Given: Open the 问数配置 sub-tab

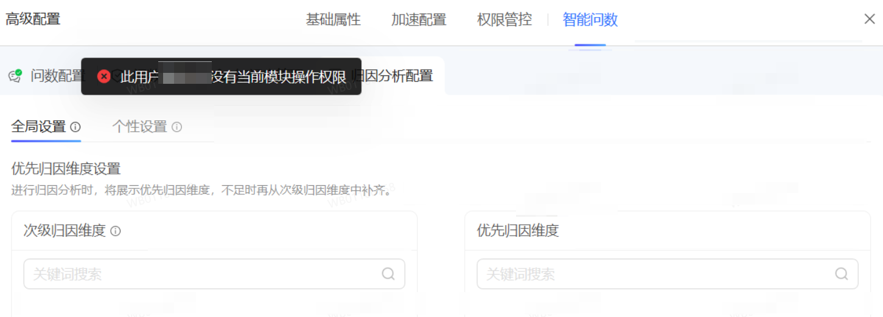Looking at the screenshot, I should pos(57,76).
